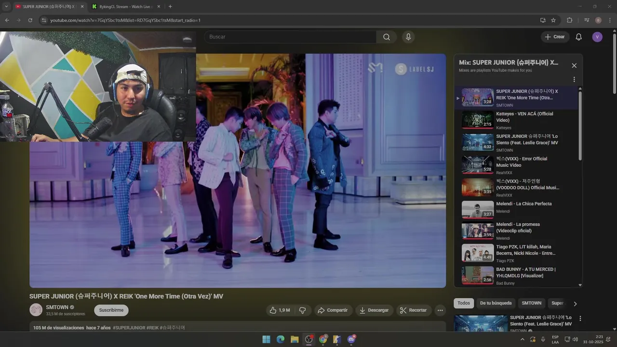
Task: Open volume icon in system tray
Action: (575, 339)
